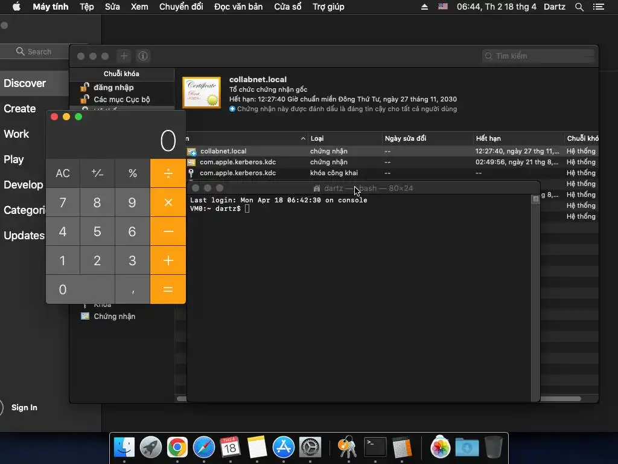Open Keychain Access keys icon in Dock
The width and height of the screenshot is (618, 464).
[x=348, y=448]
